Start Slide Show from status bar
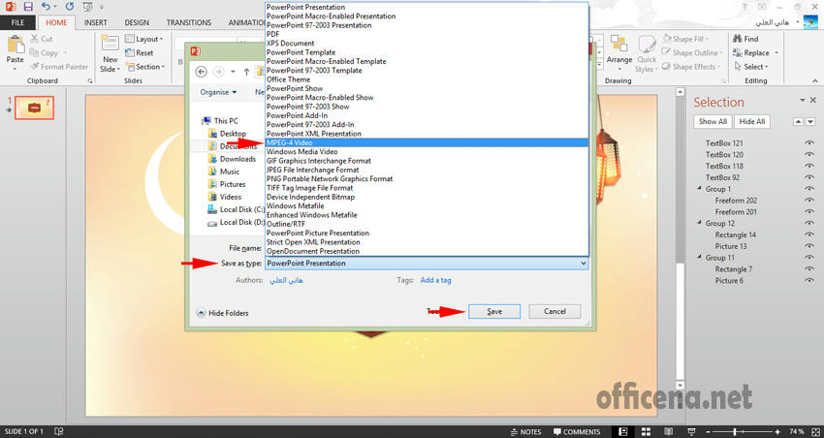This screenshot has width=824, height=438. 693,431
